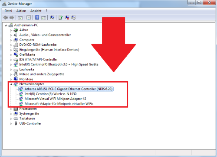The width and height of the screenshot is (217, 157).
Task: Scan for hardware changes icon
Action: point(52,18)
